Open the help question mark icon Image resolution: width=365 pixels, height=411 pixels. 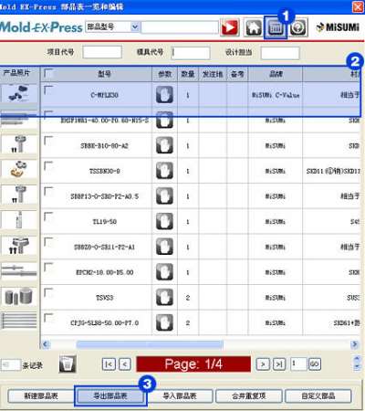[x=298, y=27]
